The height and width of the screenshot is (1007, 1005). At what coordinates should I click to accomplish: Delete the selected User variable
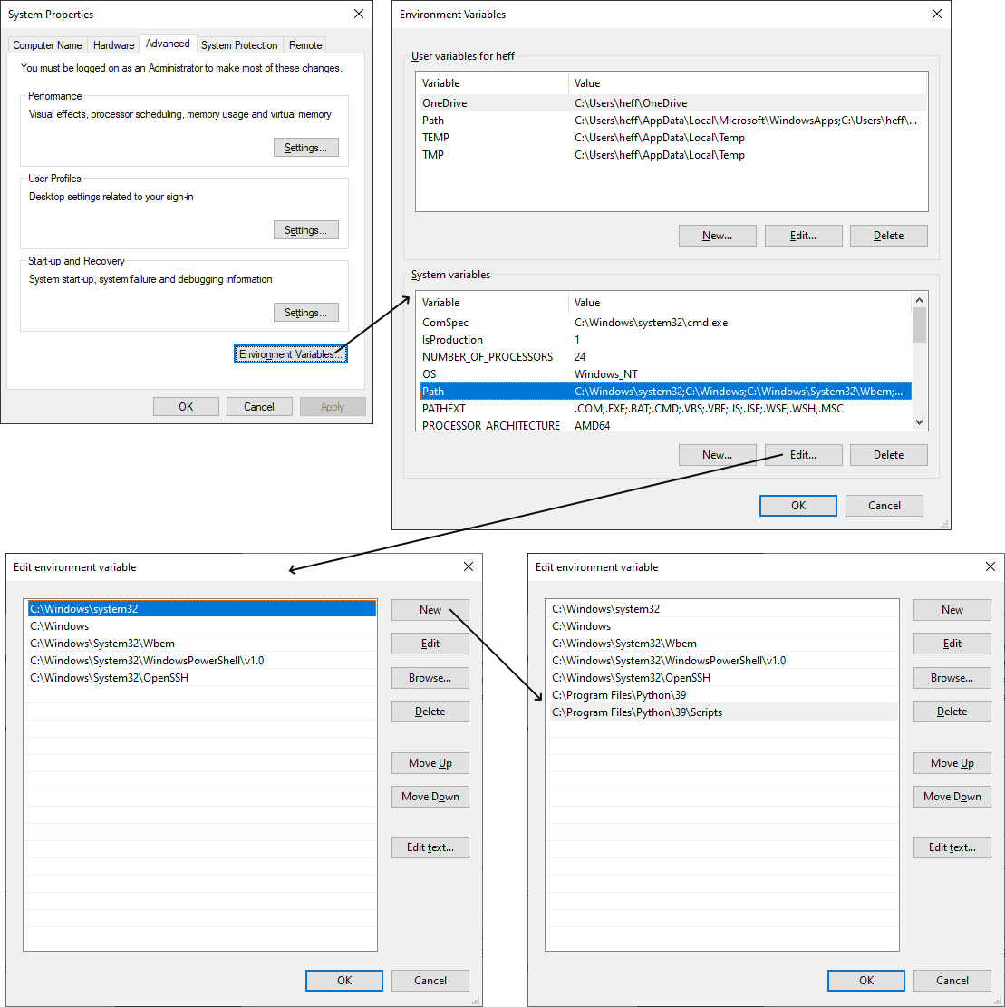point(888,236)
